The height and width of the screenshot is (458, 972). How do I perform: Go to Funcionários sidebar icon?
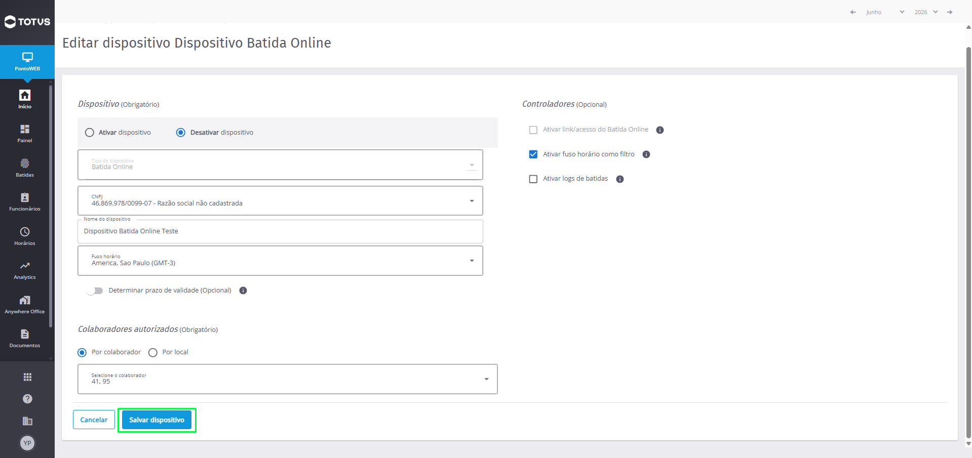coord(24,198)
